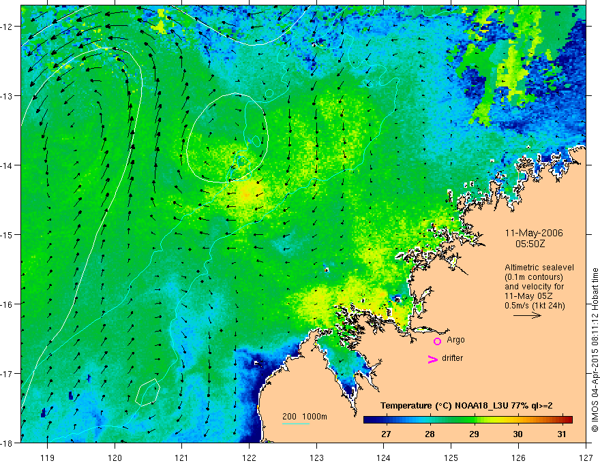The height and width of the screenshot is (463, 600).
Task: Click the latitude axis label -13
Action: coord(7,95)
